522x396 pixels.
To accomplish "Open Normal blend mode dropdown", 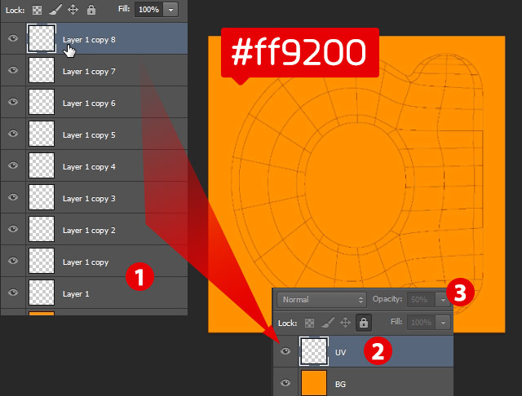I will (321, 300).
